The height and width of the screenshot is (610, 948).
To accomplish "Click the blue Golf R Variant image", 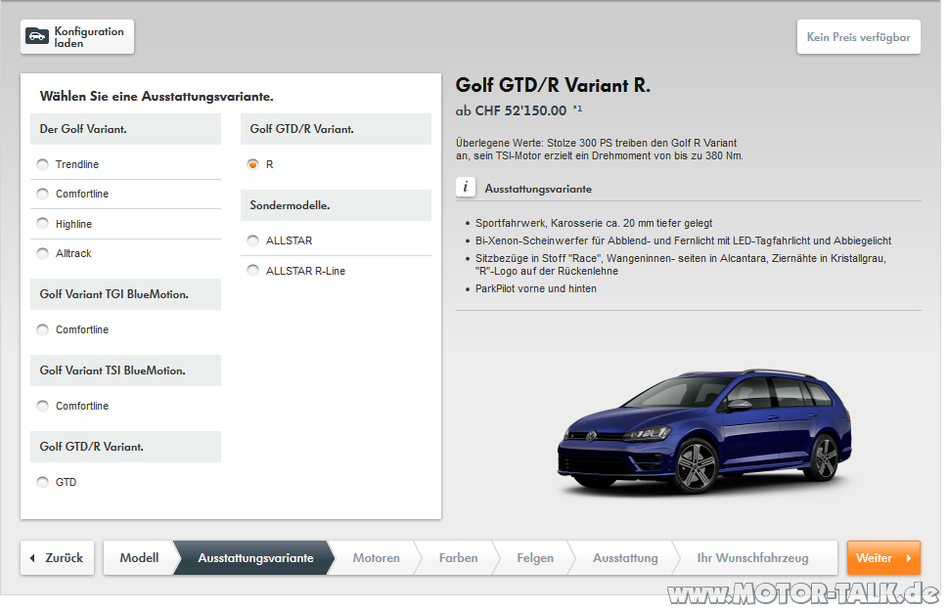I will point(702,425).
